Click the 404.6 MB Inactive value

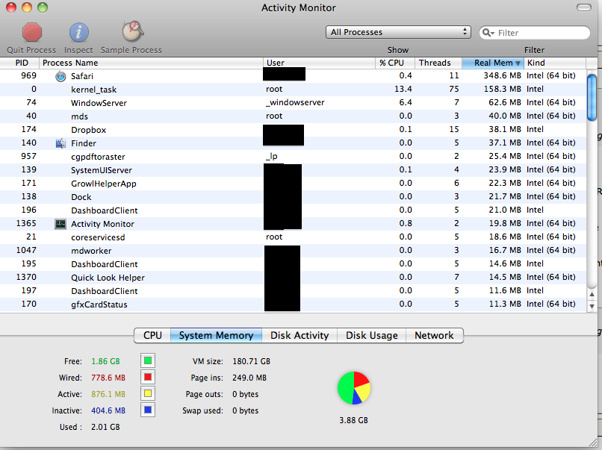point(108,411)
